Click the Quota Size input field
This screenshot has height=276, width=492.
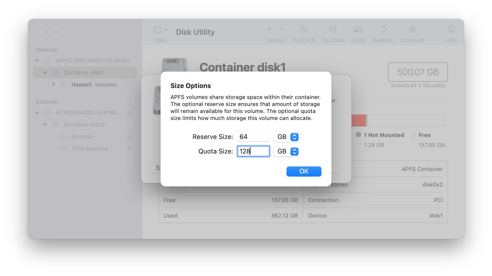tap(253, 151)
